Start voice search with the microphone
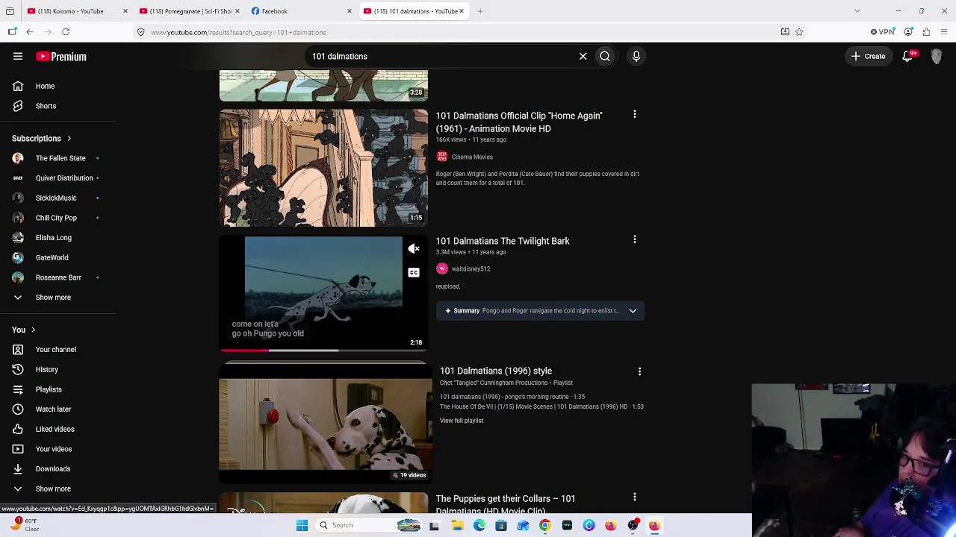The width and height of the screenshot is (956, 537). coord(636,56)
